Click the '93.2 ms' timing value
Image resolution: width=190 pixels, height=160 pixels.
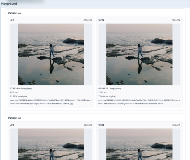(x=14, y=92)
